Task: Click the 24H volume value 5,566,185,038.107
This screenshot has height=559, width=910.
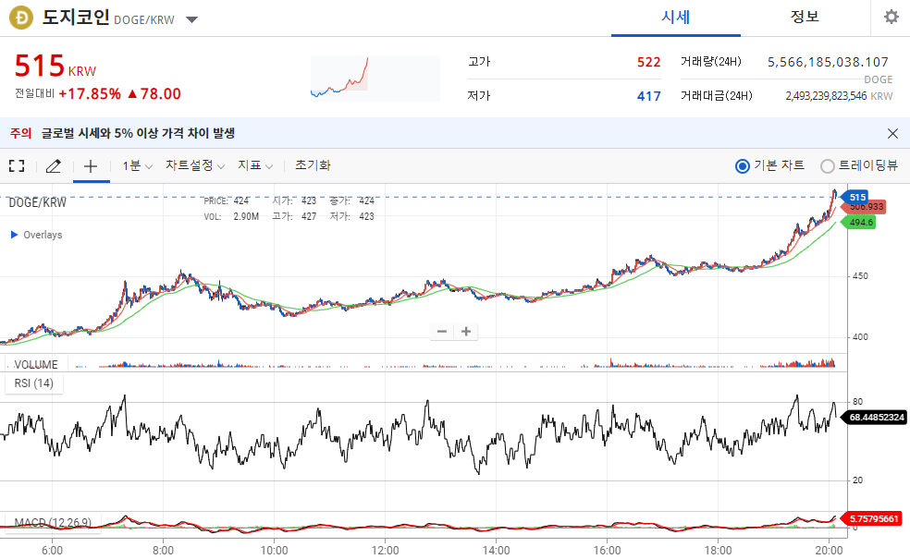Action: (x=828, y=62)
